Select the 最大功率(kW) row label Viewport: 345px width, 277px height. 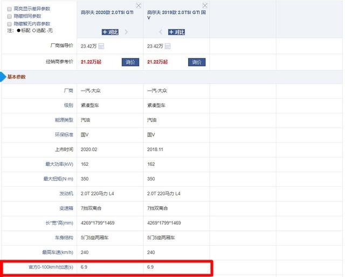[x=59, y=164]
